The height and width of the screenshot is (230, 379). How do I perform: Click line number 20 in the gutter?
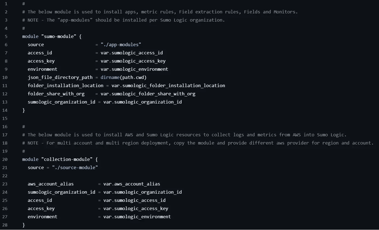(5, 159)
